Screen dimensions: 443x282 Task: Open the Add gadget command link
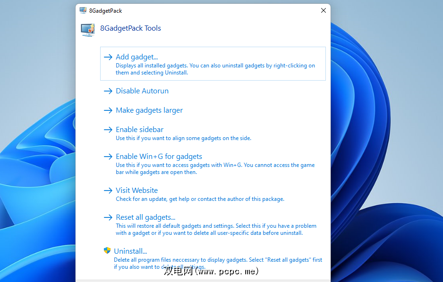click(213, 64)
